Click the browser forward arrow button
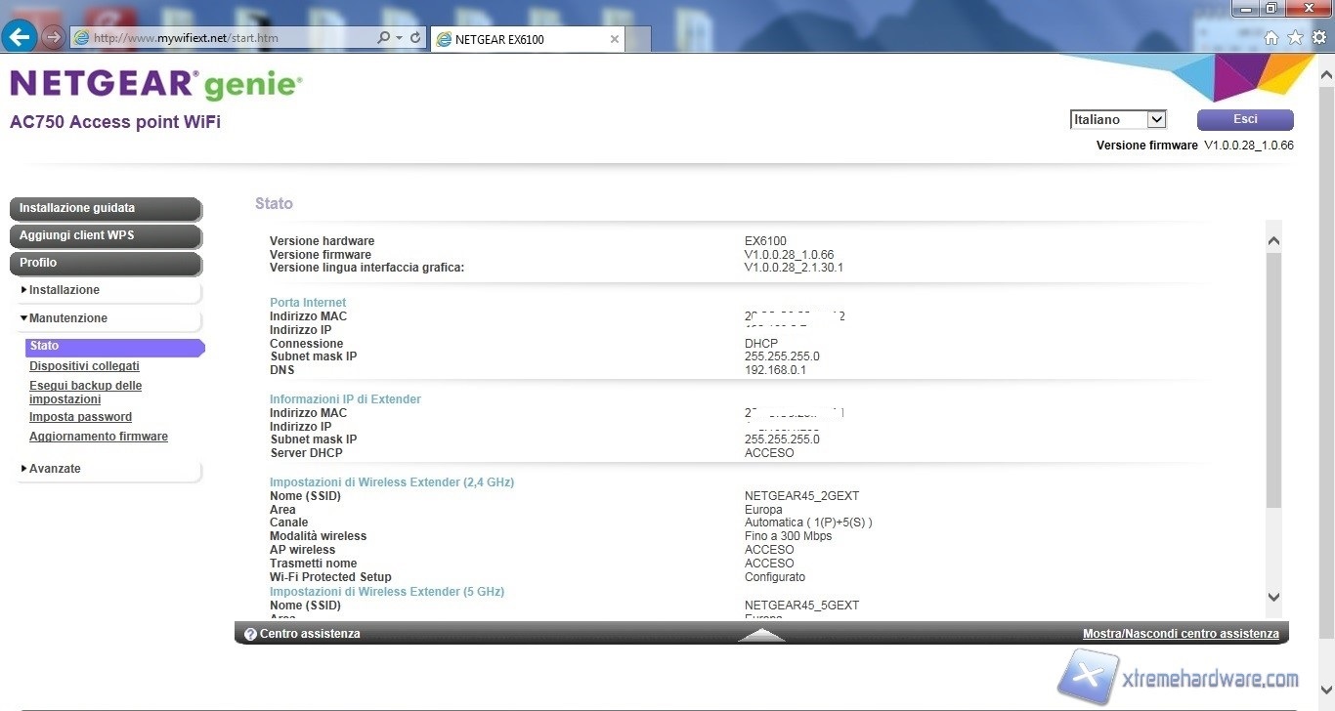The image size is (1335, 711). pyautogui.click(x=54, y=38)
